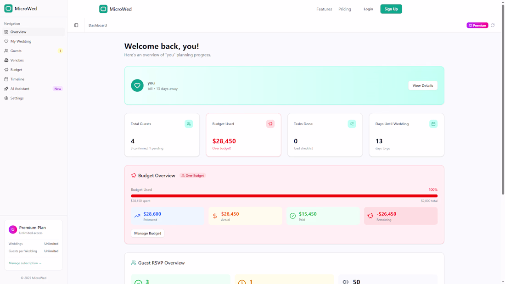Open AI Assistant in sidebar
The image size is (505, 284).
coord(34,89)
